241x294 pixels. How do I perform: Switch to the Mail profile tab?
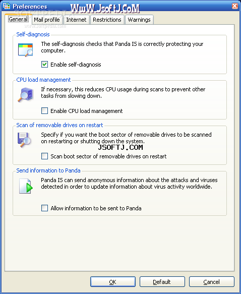tap(47, 20)
